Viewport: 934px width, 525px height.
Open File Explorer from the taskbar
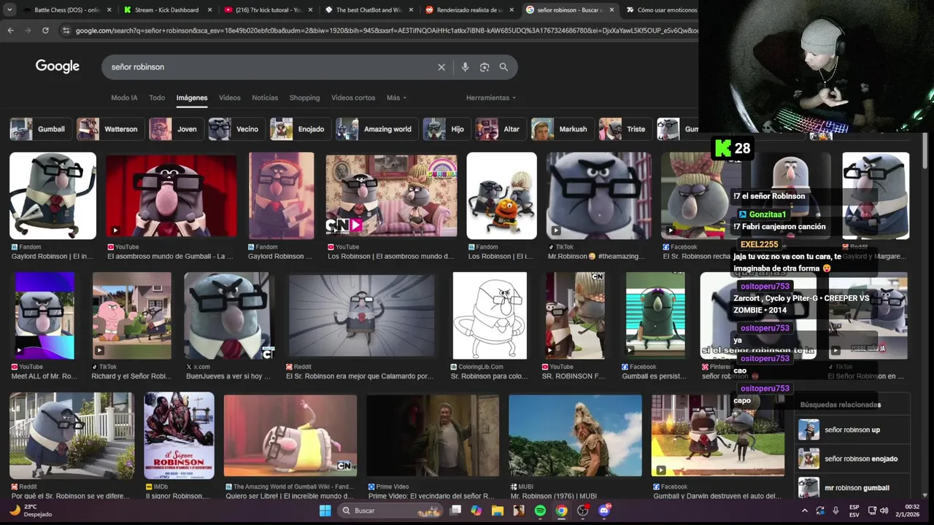point(498,510)
